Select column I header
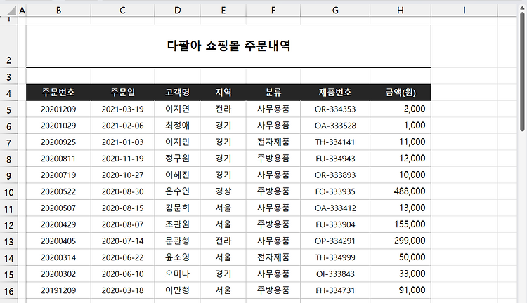The image size is (527, 303). point(464,11)
